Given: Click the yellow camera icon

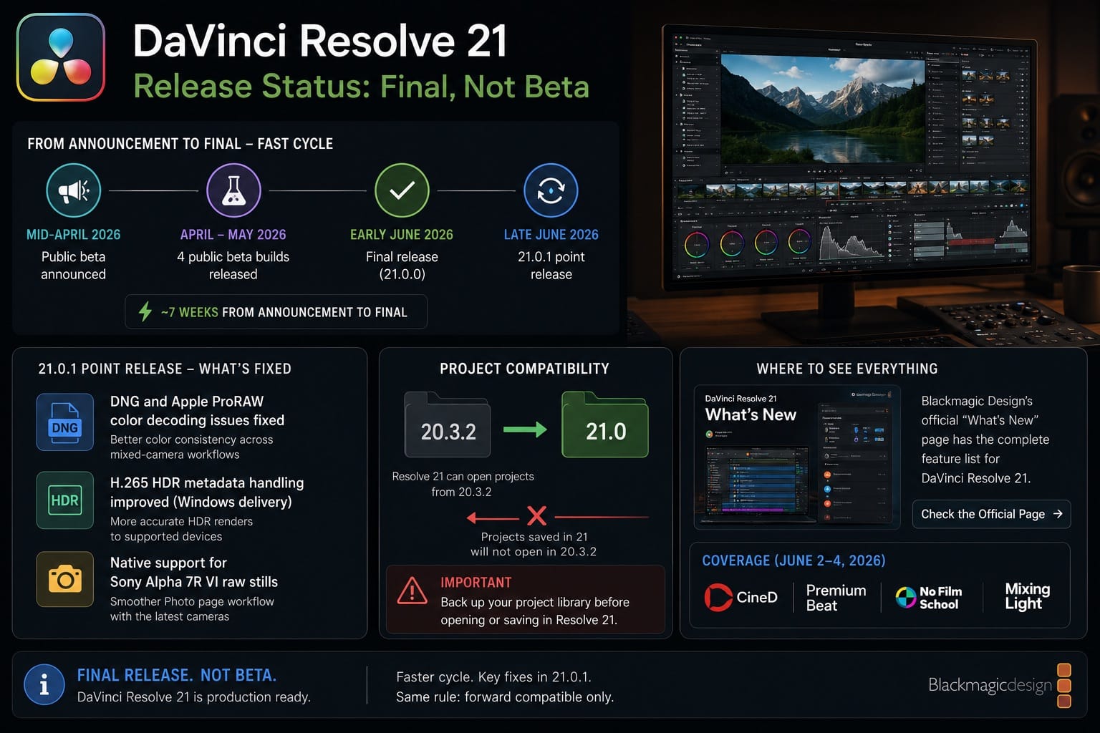Looking at the screenshot, I should 64,579.
